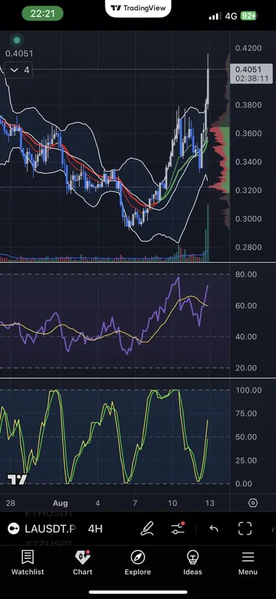This screenshot has height=599, width=276.
Task: Select the drawing pencil tool
Action: [147, 528]
